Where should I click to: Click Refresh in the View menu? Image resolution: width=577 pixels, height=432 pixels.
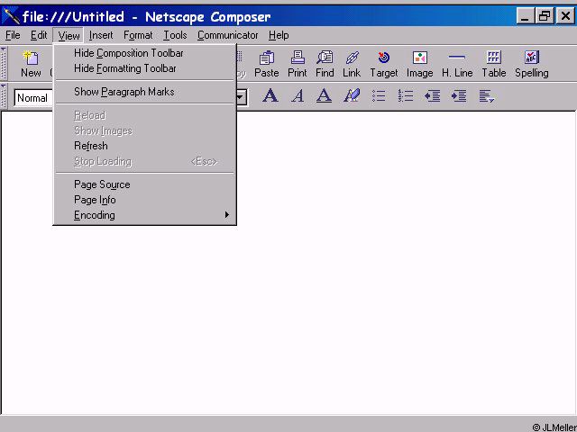144,146
